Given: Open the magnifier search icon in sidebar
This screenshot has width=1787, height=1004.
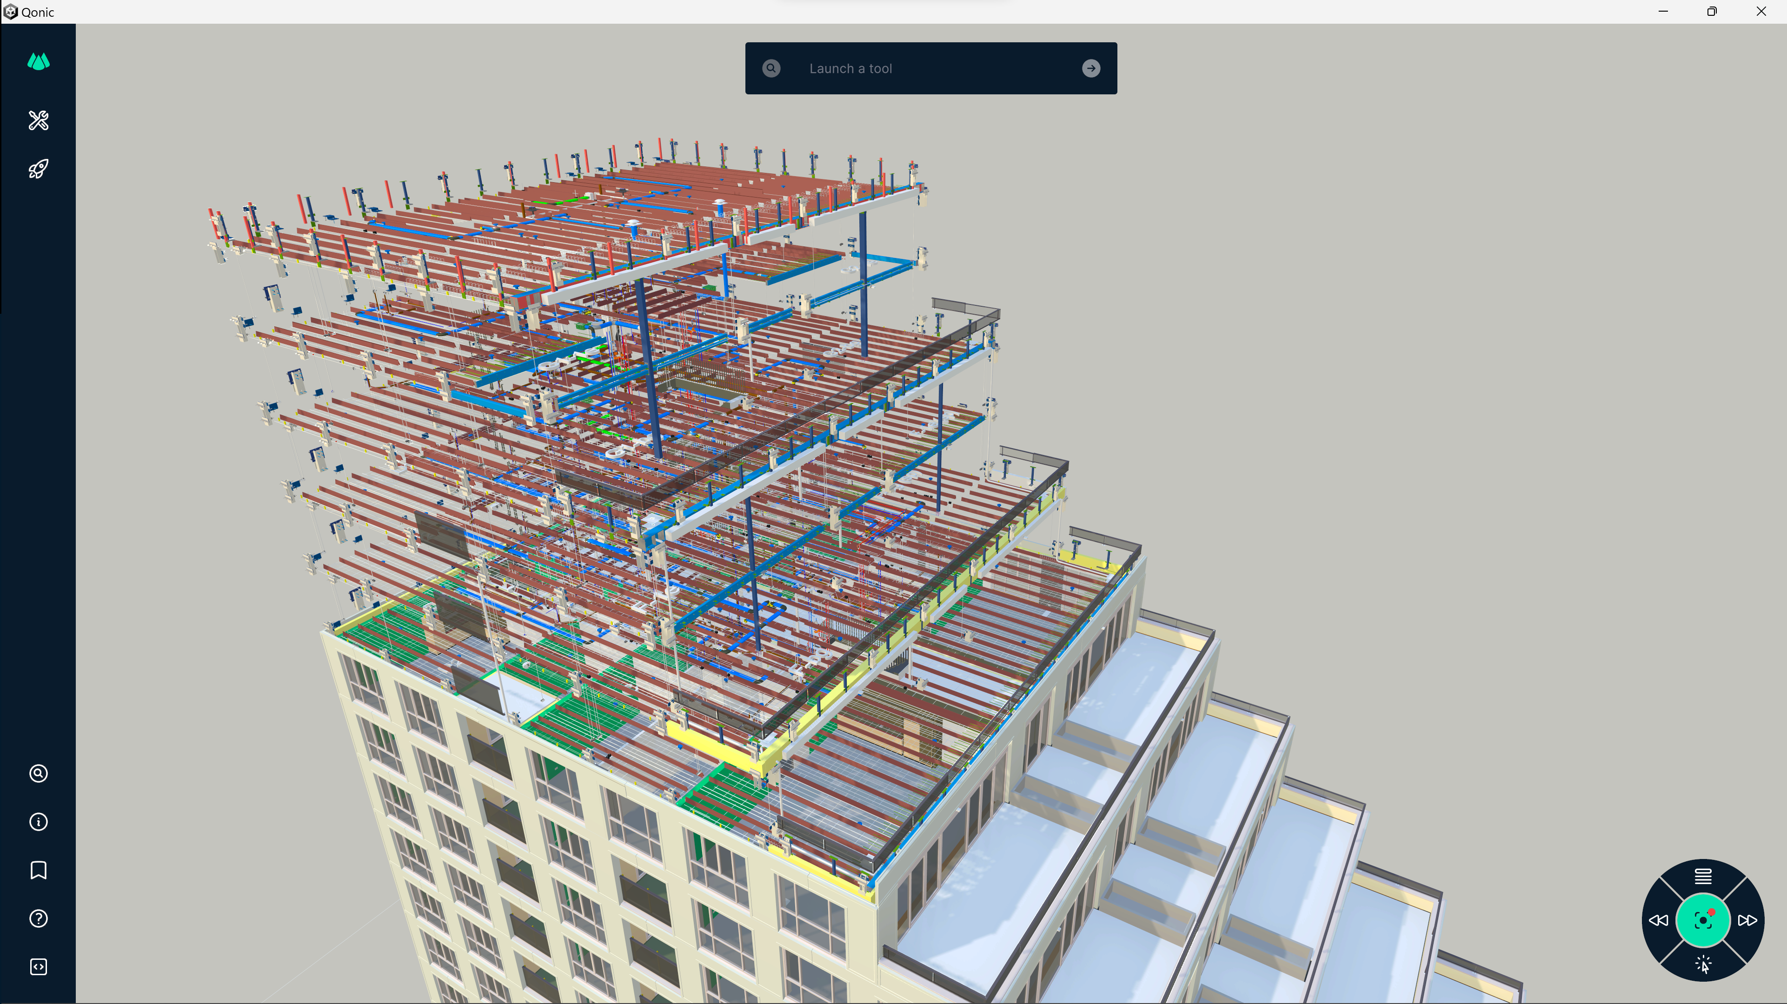Looking at the screenshot, I should (x=38, y=773).
